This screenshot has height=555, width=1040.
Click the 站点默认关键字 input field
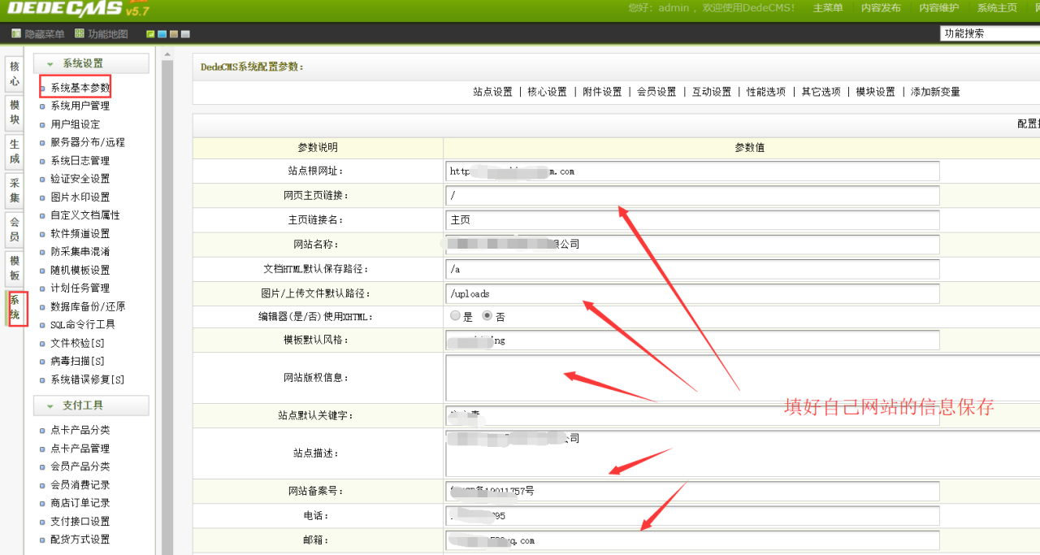pyautogui.click(x=692, y=415)
